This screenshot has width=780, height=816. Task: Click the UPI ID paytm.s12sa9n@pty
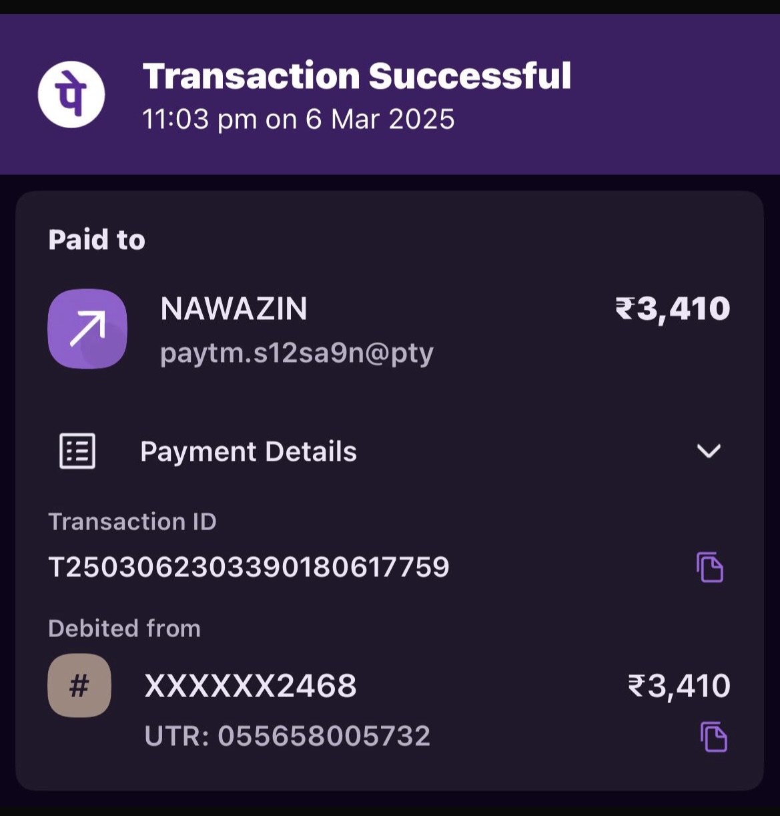tap(296, 352)
